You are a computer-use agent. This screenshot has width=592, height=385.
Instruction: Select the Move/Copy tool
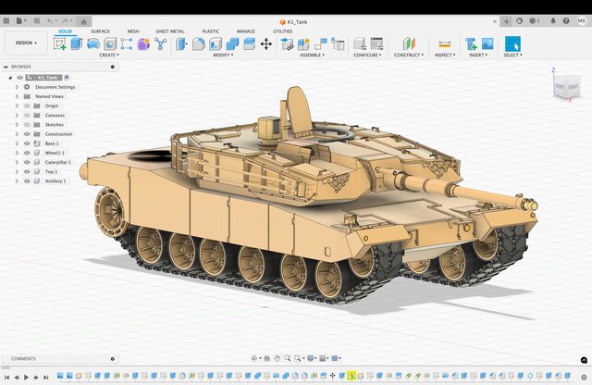(266, 43)
